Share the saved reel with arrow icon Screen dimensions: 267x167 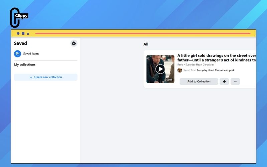(x=224, y=81)
